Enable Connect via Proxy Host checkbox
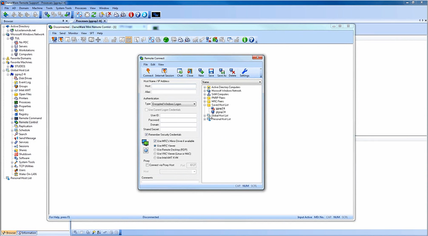Screen dimensions: 428x236 (x=147, y=165)
